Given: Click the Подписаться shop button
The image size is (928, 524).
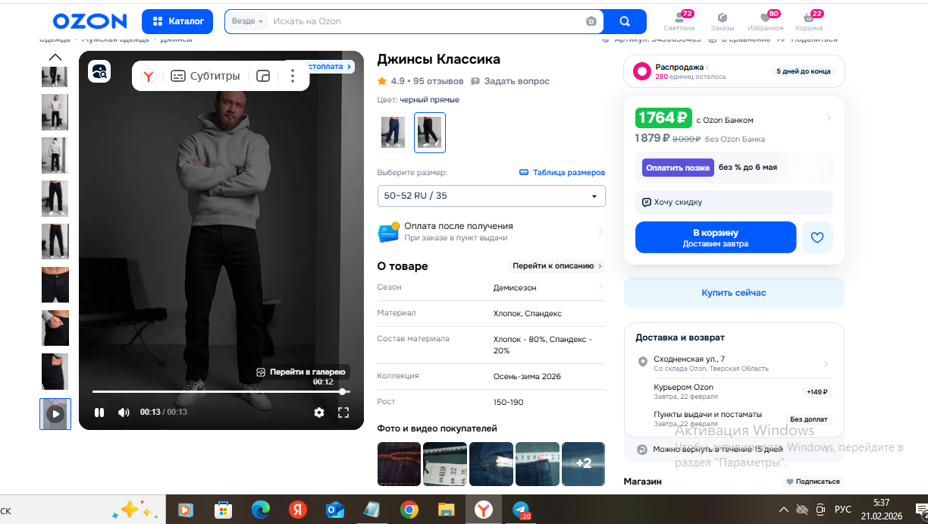Looking at the screenshot, I should [813, 482].
